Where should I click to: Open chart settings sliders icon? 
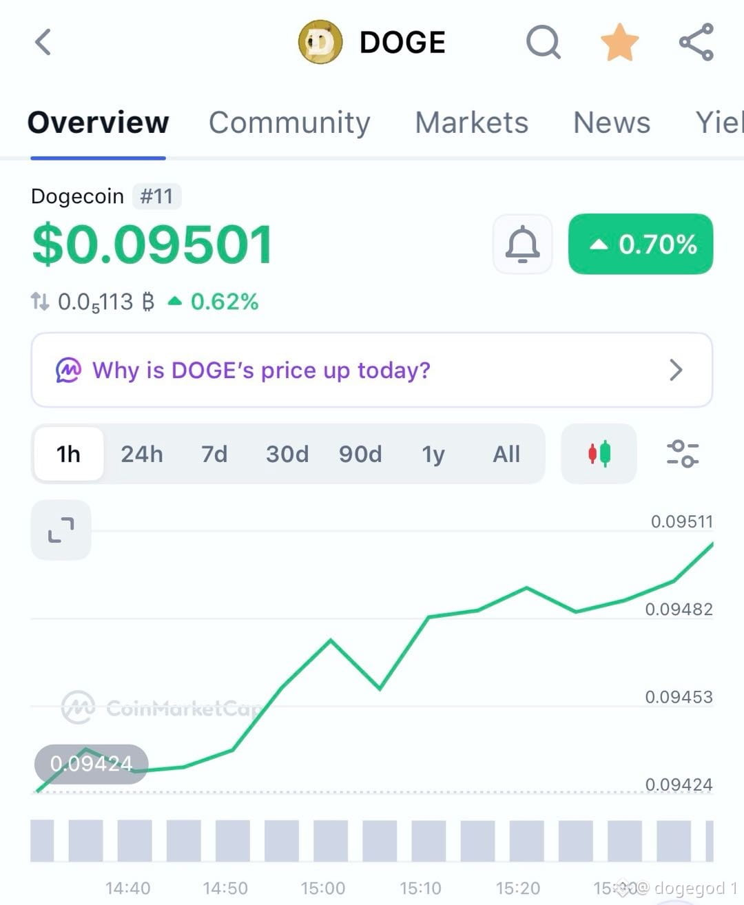tap(682, 454)
